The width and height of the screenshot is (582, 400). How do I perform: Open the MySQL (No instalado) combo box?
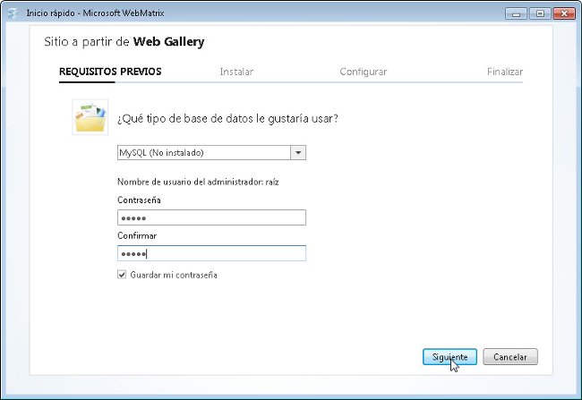point(211,152)
